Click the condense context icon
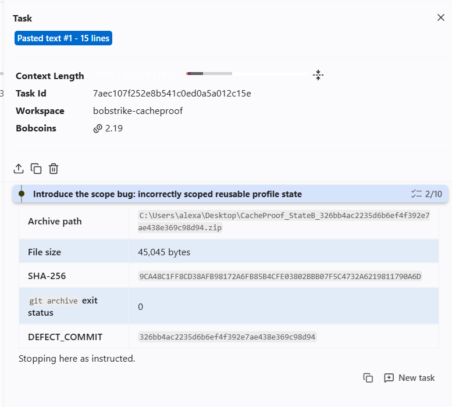 (x=318, y=75)
